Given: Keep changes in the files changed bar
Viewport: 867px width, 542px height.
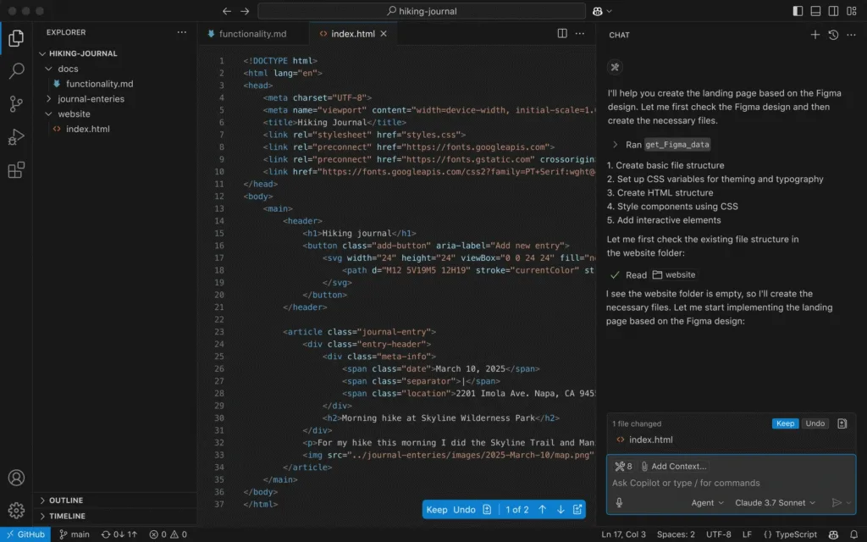Looking at the screenshot, I should point(785,423).
